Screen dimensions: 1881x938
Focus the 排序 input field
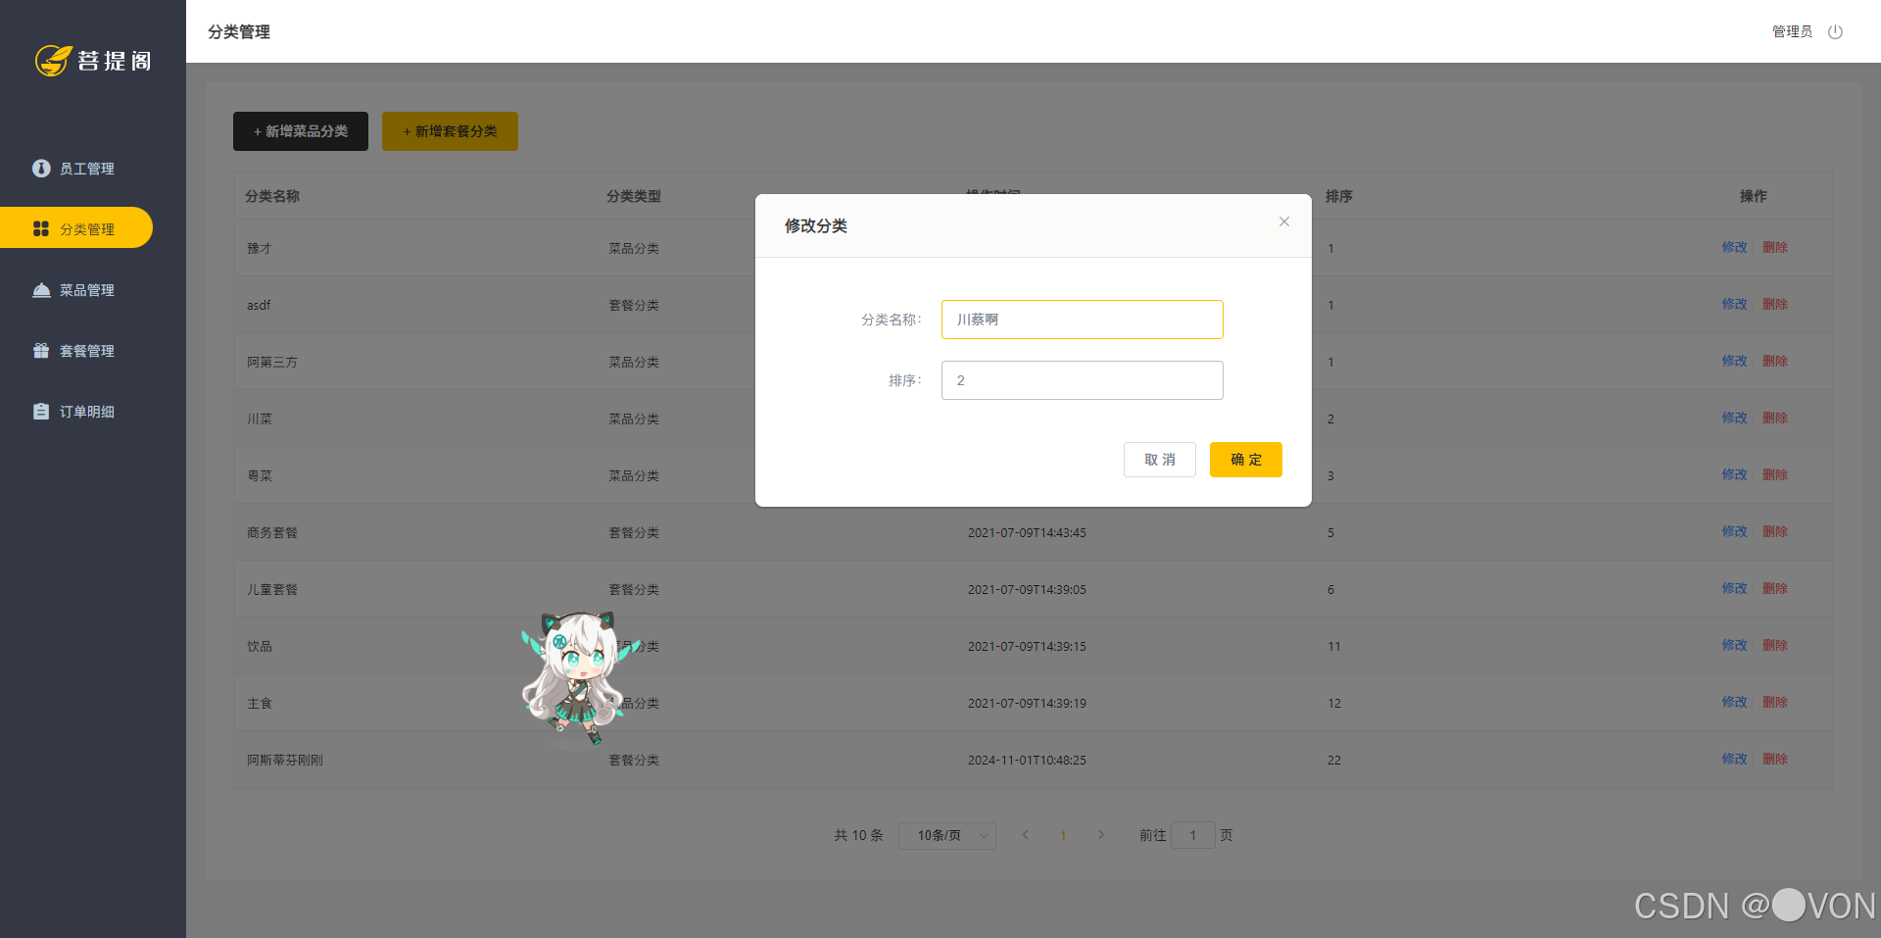pyautogui.click(x=1082, y=380)
